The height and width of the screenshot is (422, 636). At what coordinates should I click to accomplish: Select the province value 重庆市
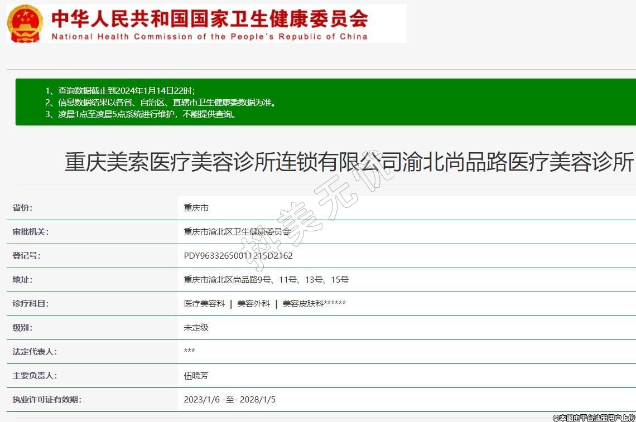[x=196, y=208]
